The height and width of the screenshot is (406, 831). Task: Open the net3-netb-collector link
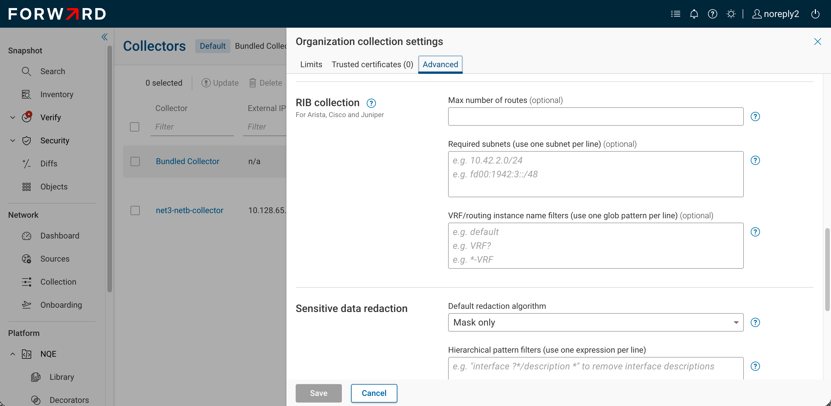189,210
